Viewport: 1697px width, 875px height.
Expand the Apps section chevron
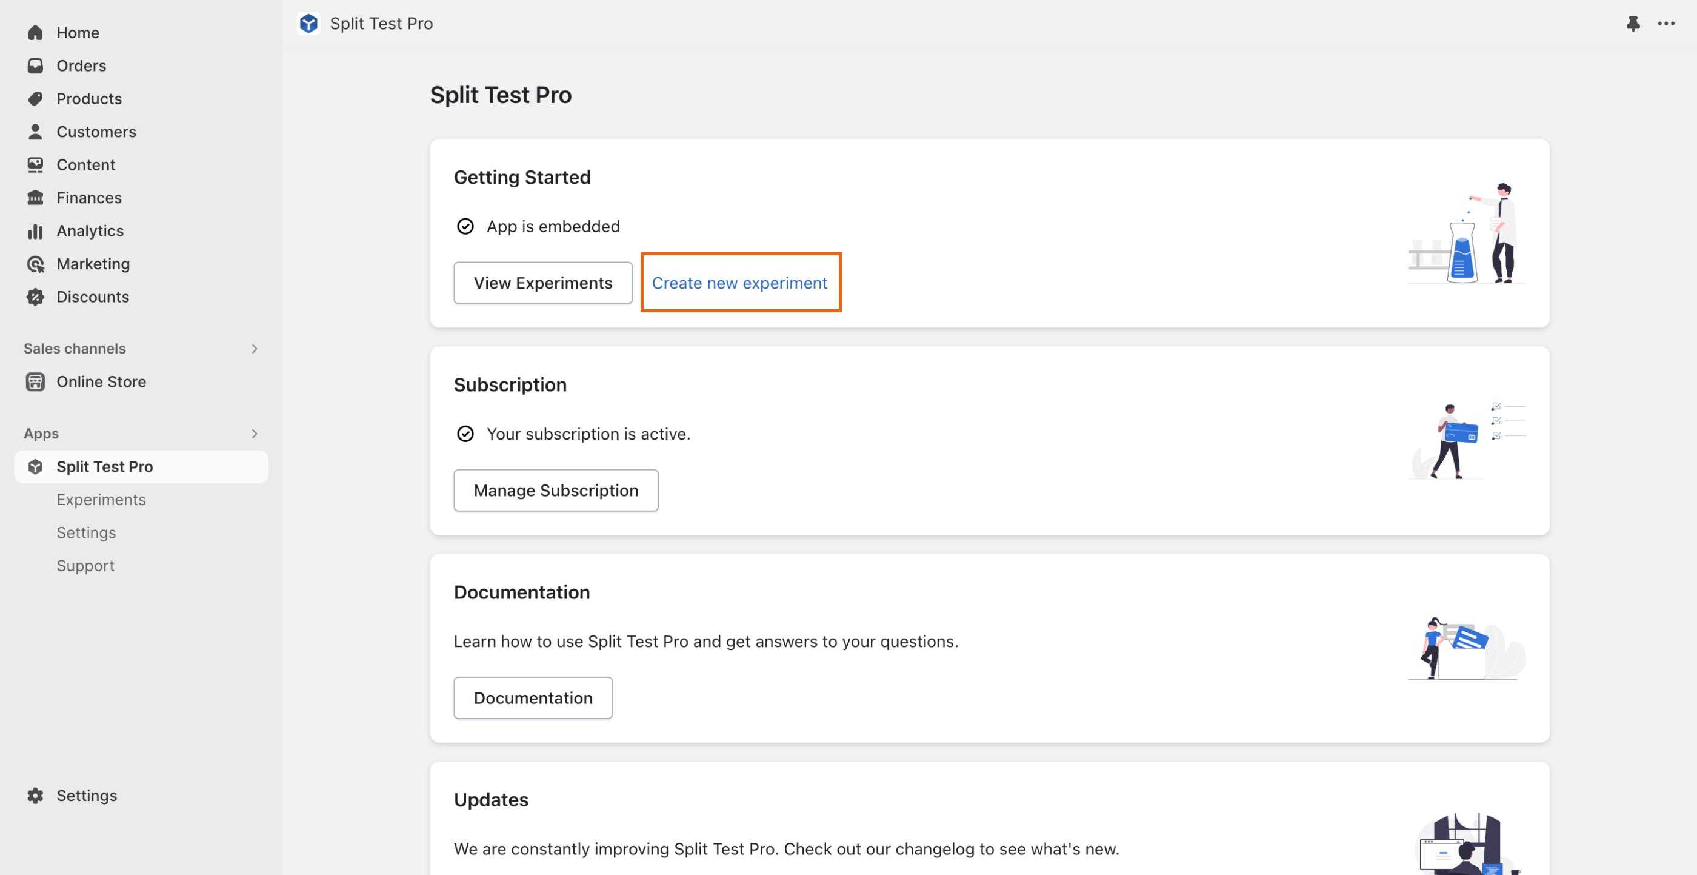[x=255, y=434]
